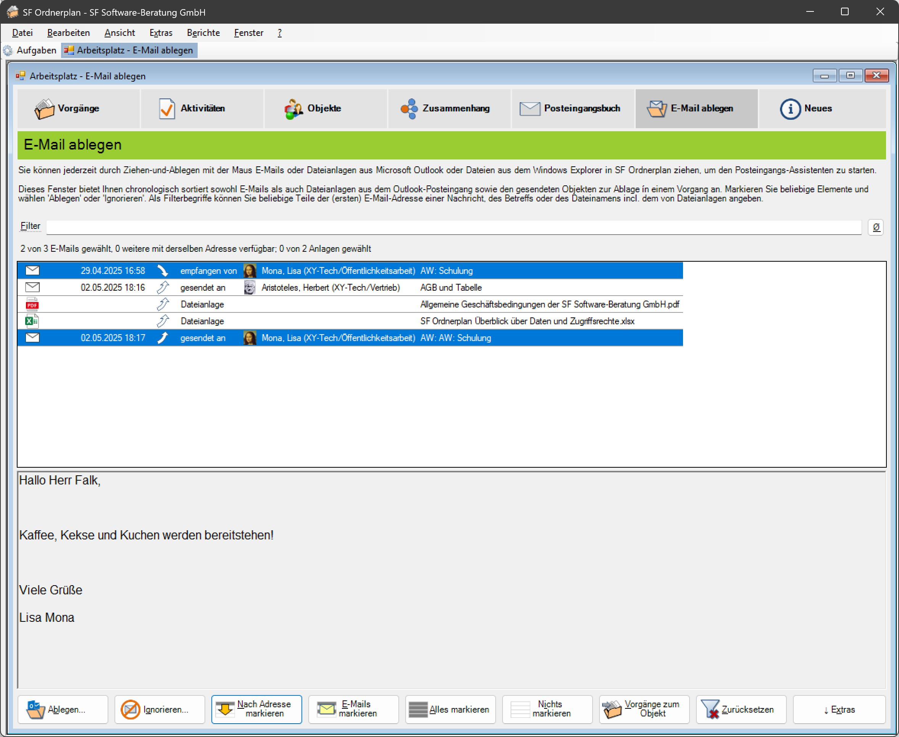Minimize the inner Arbeitsplatz window
Viewport: 899px width, 737px height.
pos(824,76)
